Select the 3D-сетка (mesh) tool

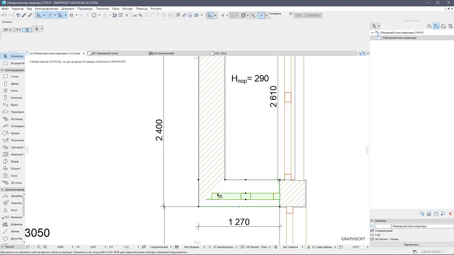pos(12,183)
